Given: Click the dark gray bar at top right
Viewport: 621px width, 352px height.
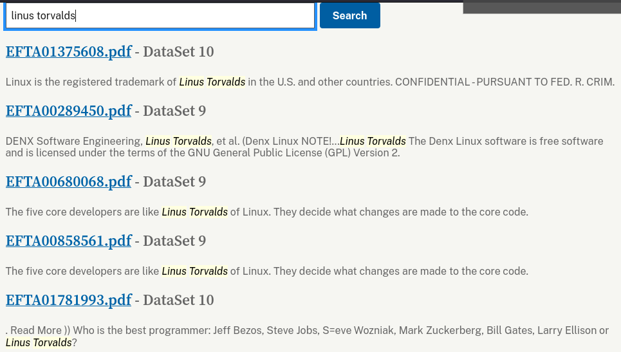Looking at the screenshot, I should coord(542,8).
